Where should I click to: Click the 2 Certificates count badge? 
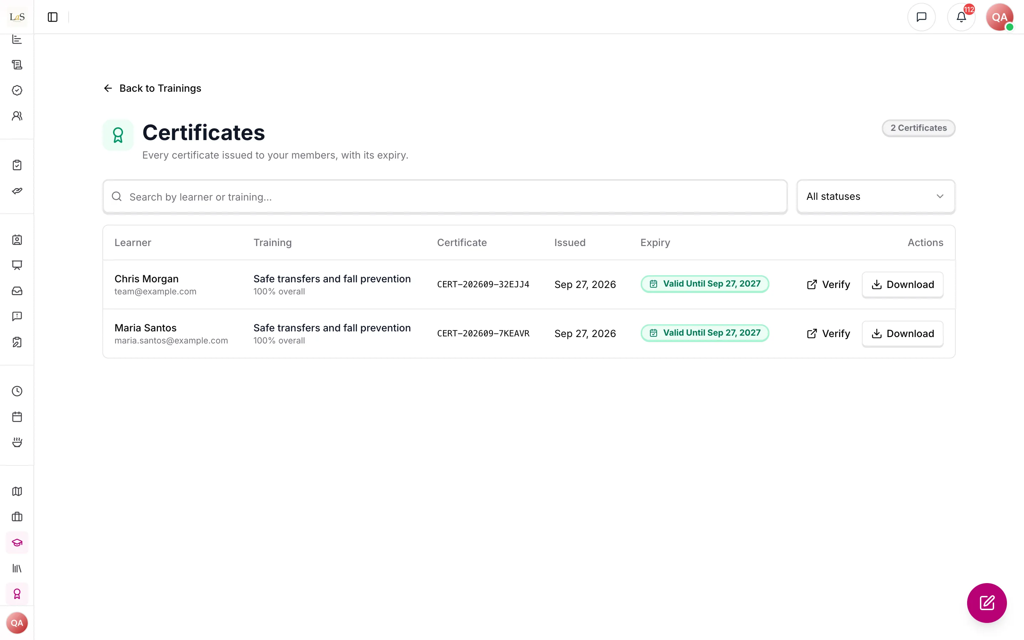click(x=918, y=128)
